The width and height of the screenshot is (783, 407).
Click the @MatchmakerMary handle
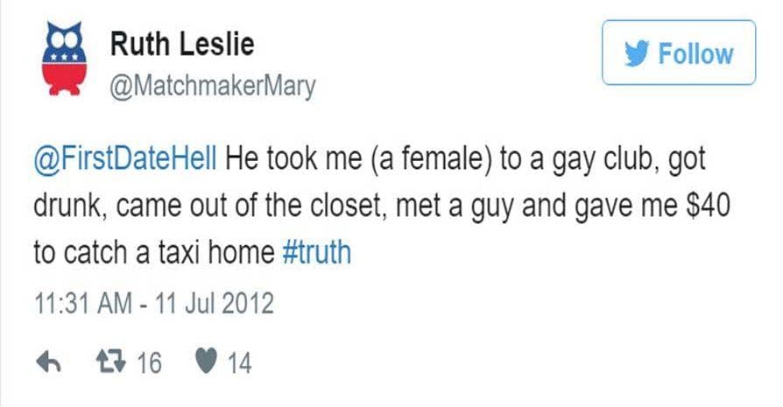[x=213, y=86]
